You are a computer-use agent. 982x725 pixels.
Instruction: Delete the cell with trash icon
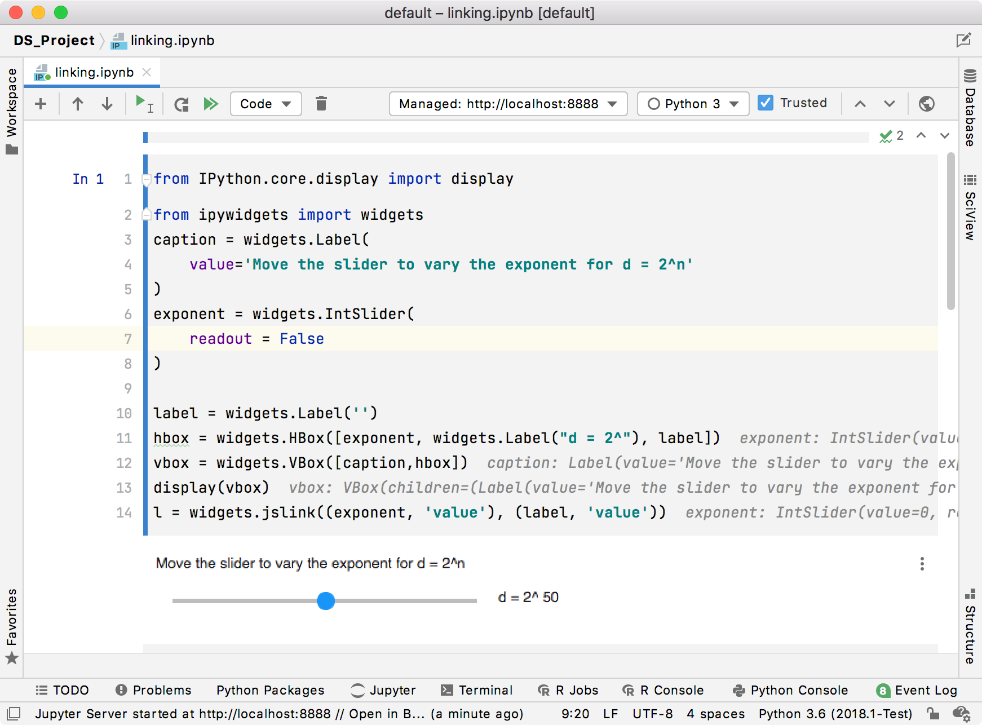(321, 103)
